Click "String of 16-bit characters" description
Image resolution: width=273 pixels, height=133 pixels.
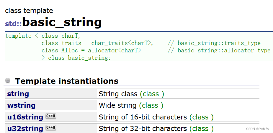click(143, 117)
